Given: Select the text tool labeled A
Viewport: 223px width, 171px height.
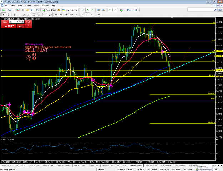Looking at the screenshot, I should pyautogui.click(x=39, y=15).
